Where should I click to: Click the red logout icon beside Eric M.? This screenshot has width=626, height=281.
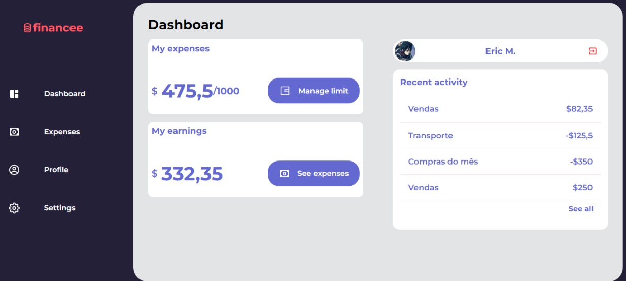[593, 51]
